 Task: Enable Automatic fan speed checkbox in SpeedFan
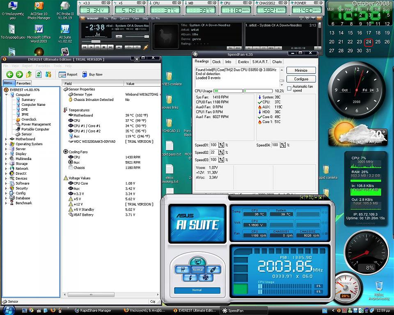point(289,89)
